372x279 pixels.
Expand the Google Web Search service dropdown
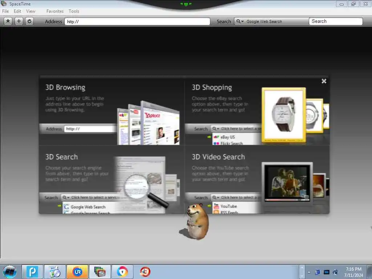click(271, 21)
